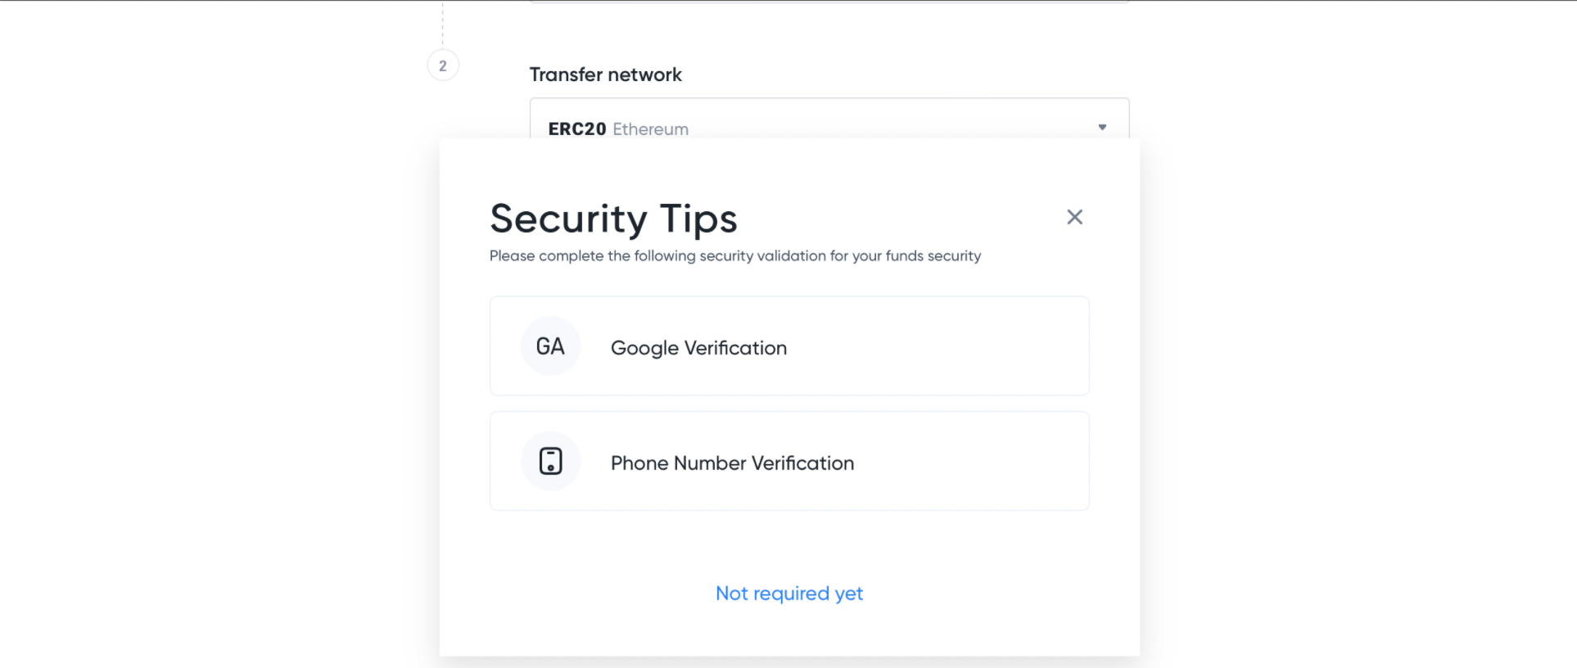Open the ERC20 Ethereum network selector
The height and width of the screenshot is (668, 1577).
point(829,121)
